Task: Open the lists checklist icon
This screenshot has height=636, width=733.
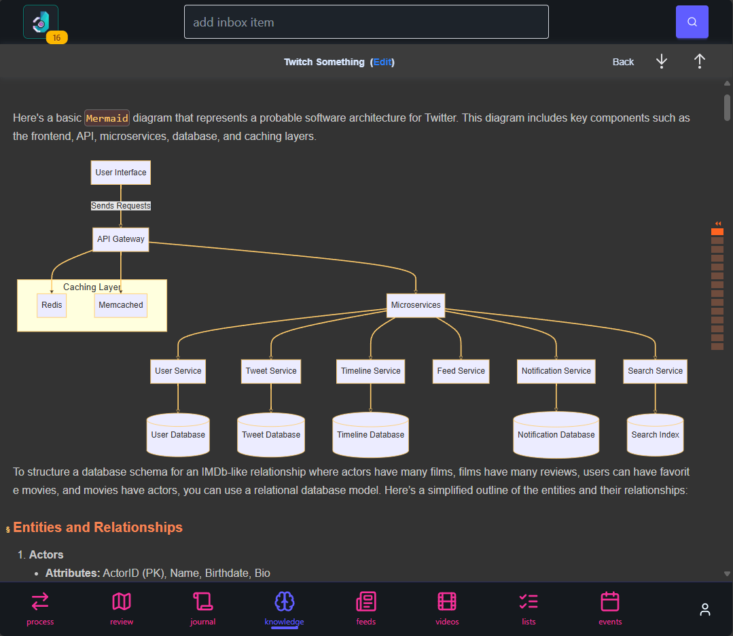Action: pos(529,601)
